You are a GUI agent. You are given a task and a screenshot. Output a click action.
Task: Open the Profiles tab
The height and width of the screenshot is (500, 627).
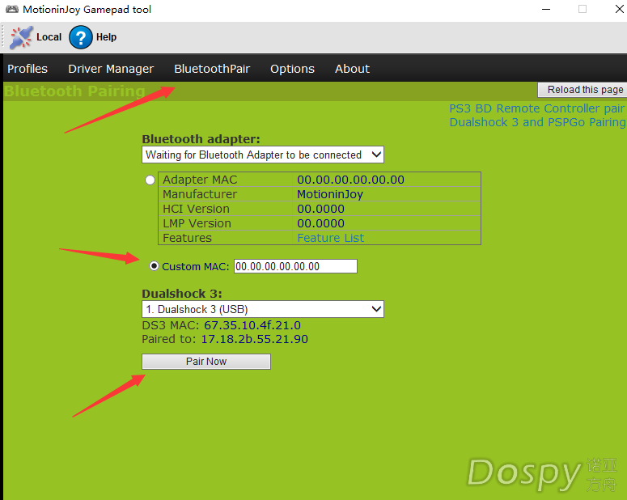tap(28, 69)
